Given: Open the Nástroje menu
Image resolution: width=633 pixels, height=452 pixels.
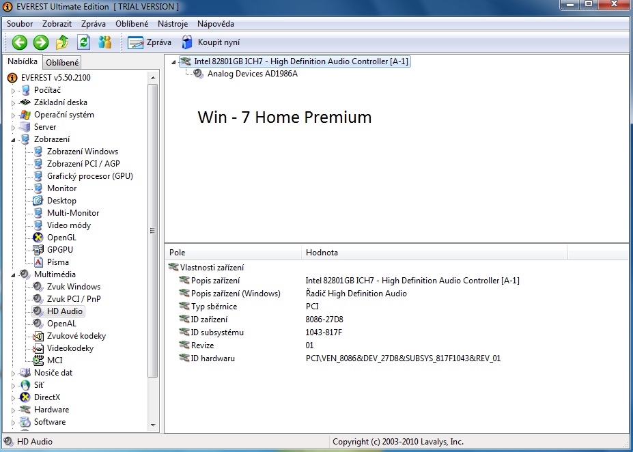Looking at the screenshot, I should (x=173, y=24).
